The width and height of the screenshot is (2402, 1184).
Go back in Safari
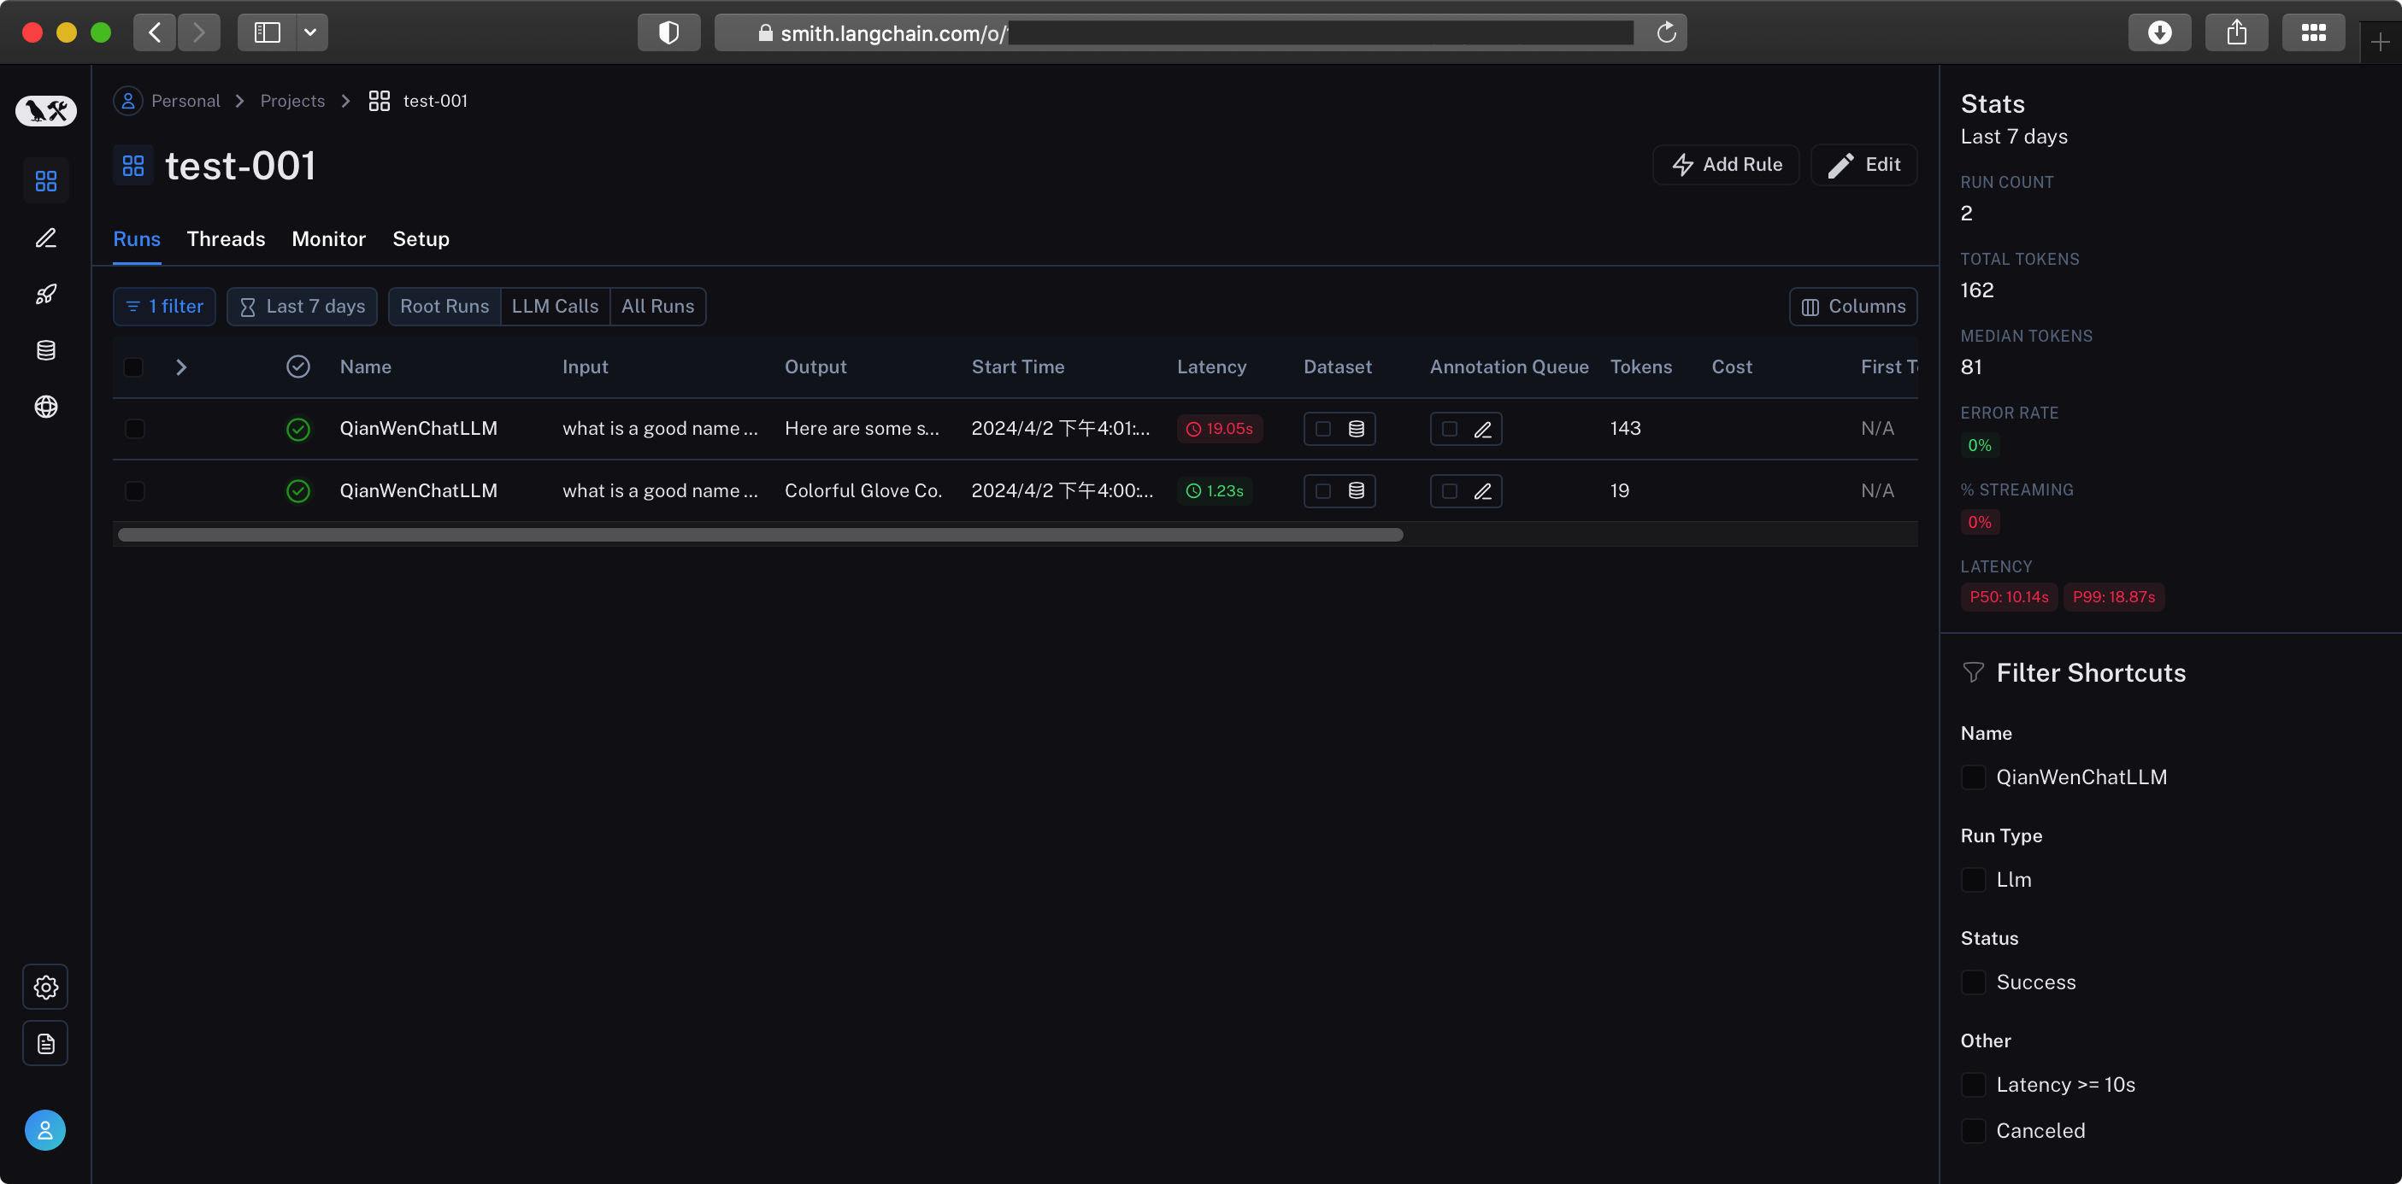click(x=155, y=32)
